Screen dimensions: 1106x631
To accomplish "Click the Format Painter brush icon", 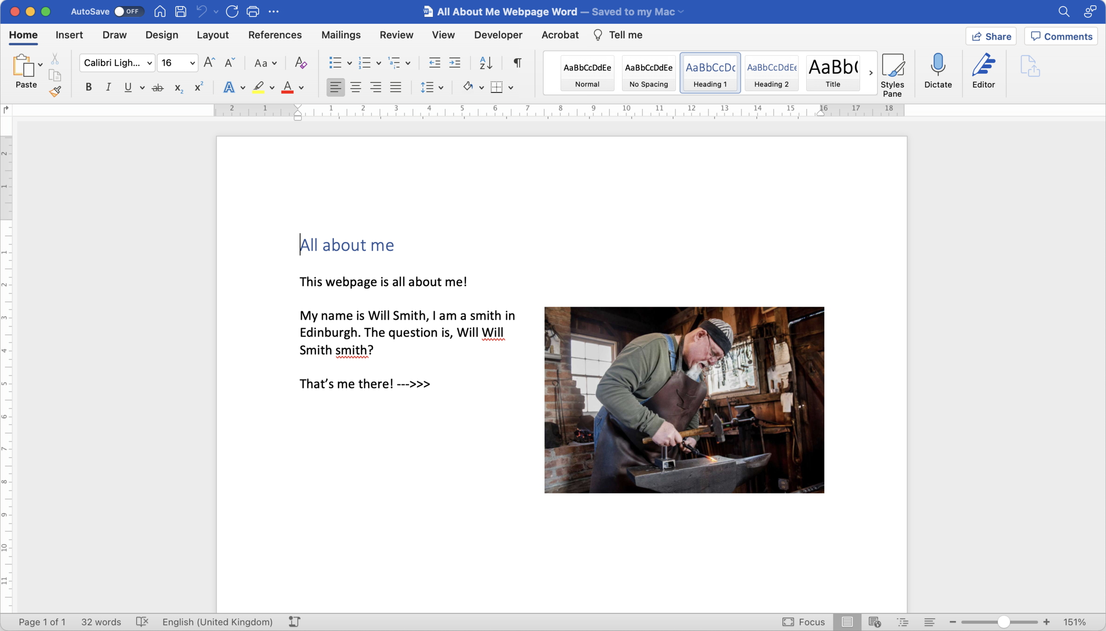I will point(55,91).
